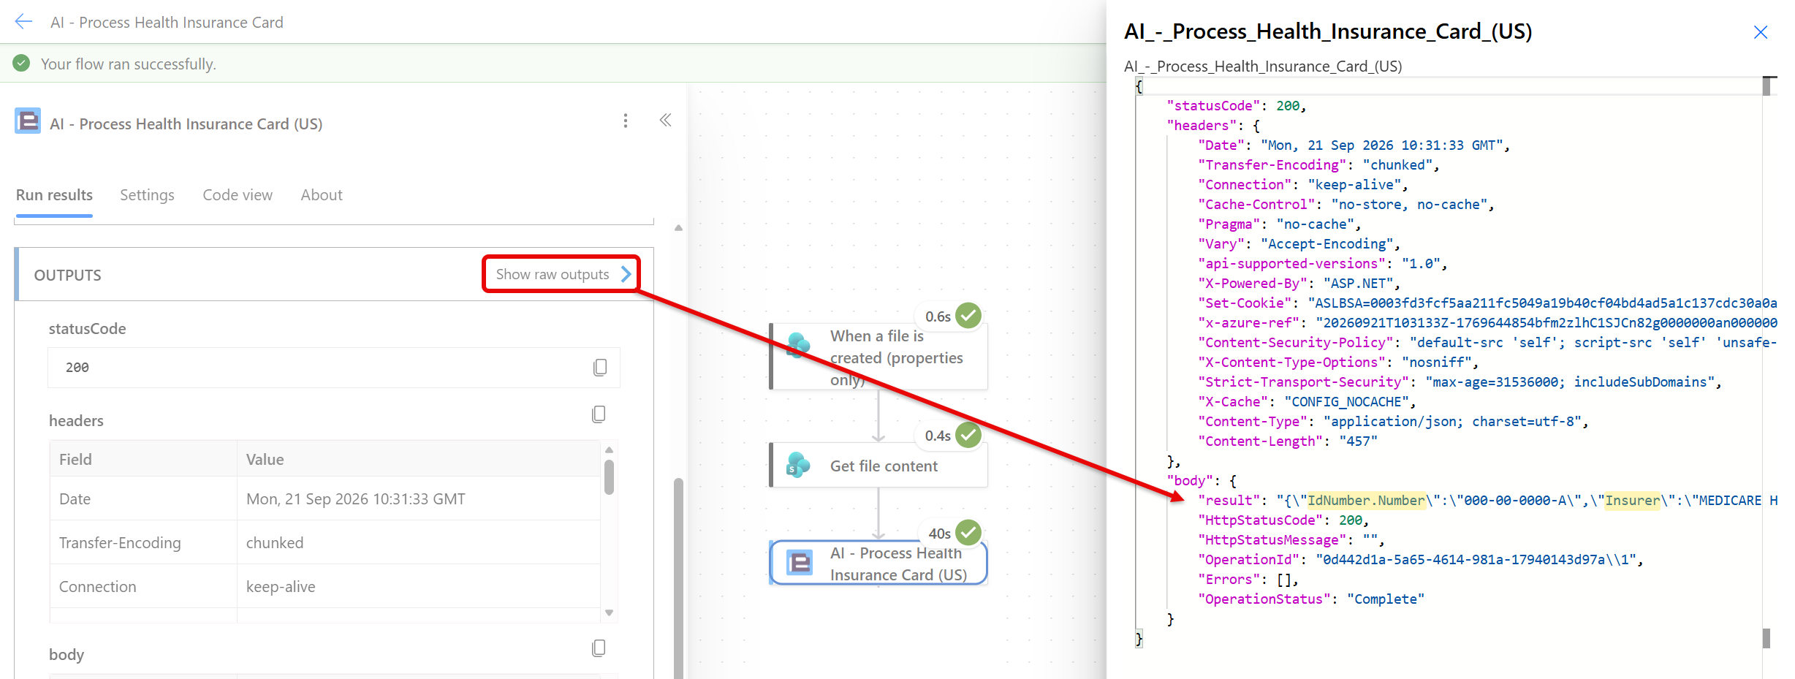Click the "OperationId" line in raw JSON
This screenshot has width=1795, height=679.
[x=1421, y=560]
